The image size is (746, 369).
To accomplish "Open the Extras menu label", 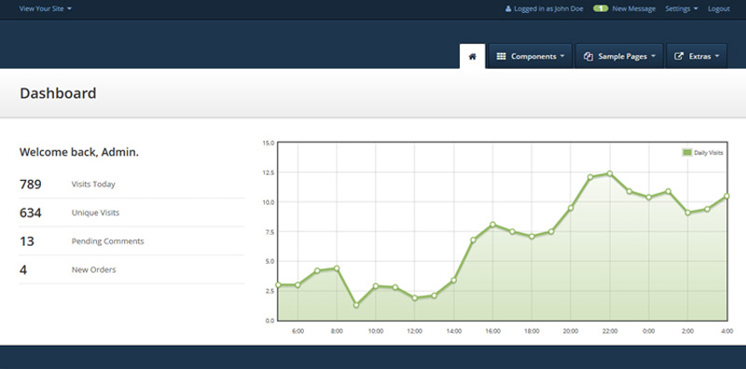I will point(700,57).
